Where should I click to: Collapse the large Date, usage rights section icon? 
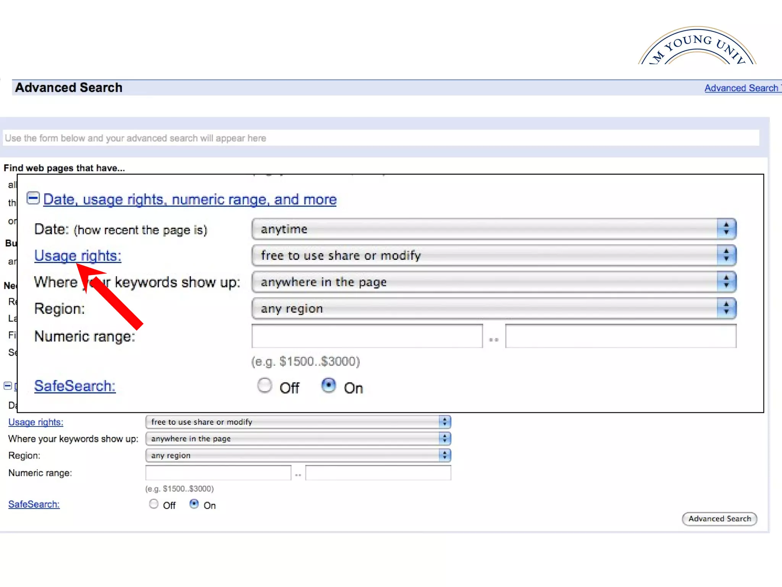click(33, 198)
